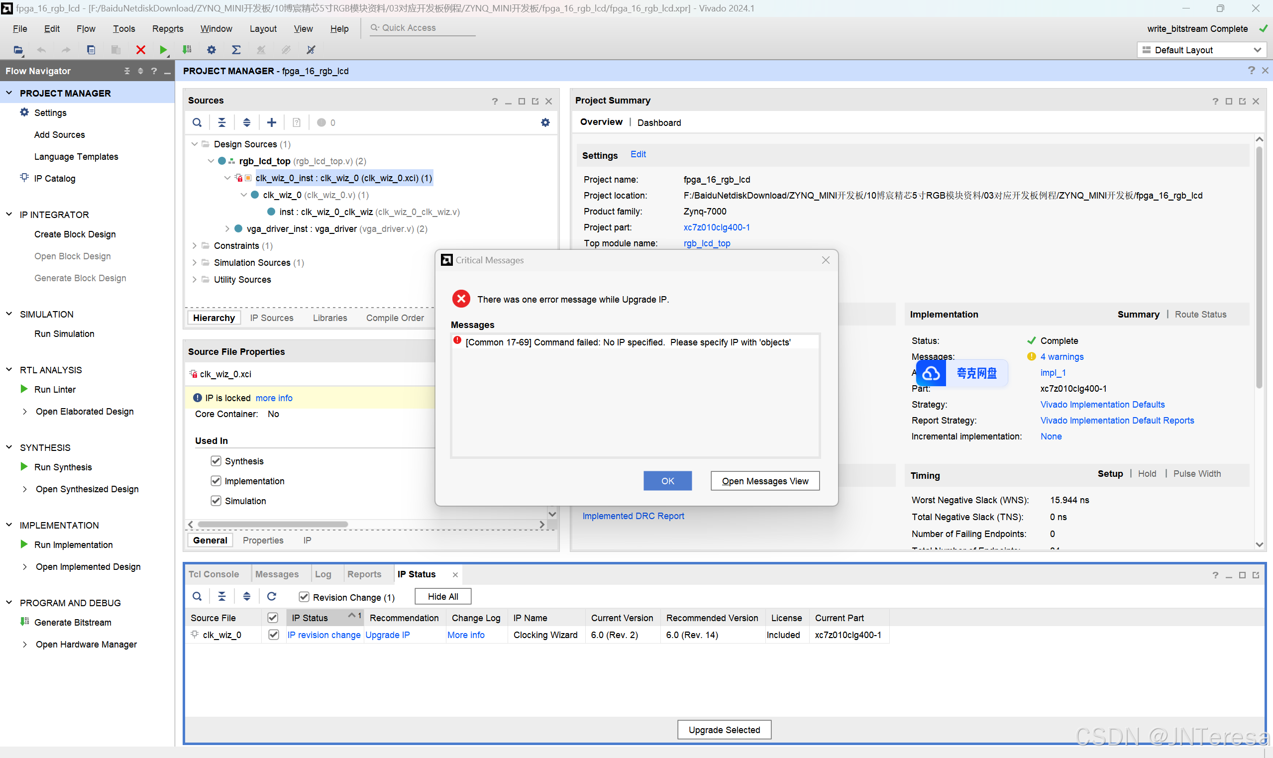1273x758 pixels.
Task: Switch to the Tcl Console tab
Action: pyautogui.click(x=213, y=574)
